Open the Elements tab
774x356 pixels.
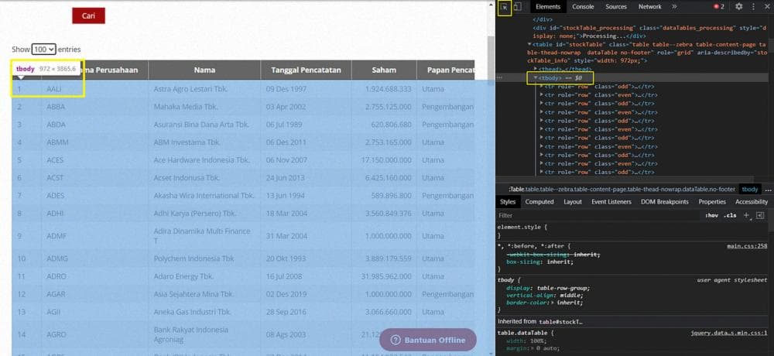[x=548, y=7]
